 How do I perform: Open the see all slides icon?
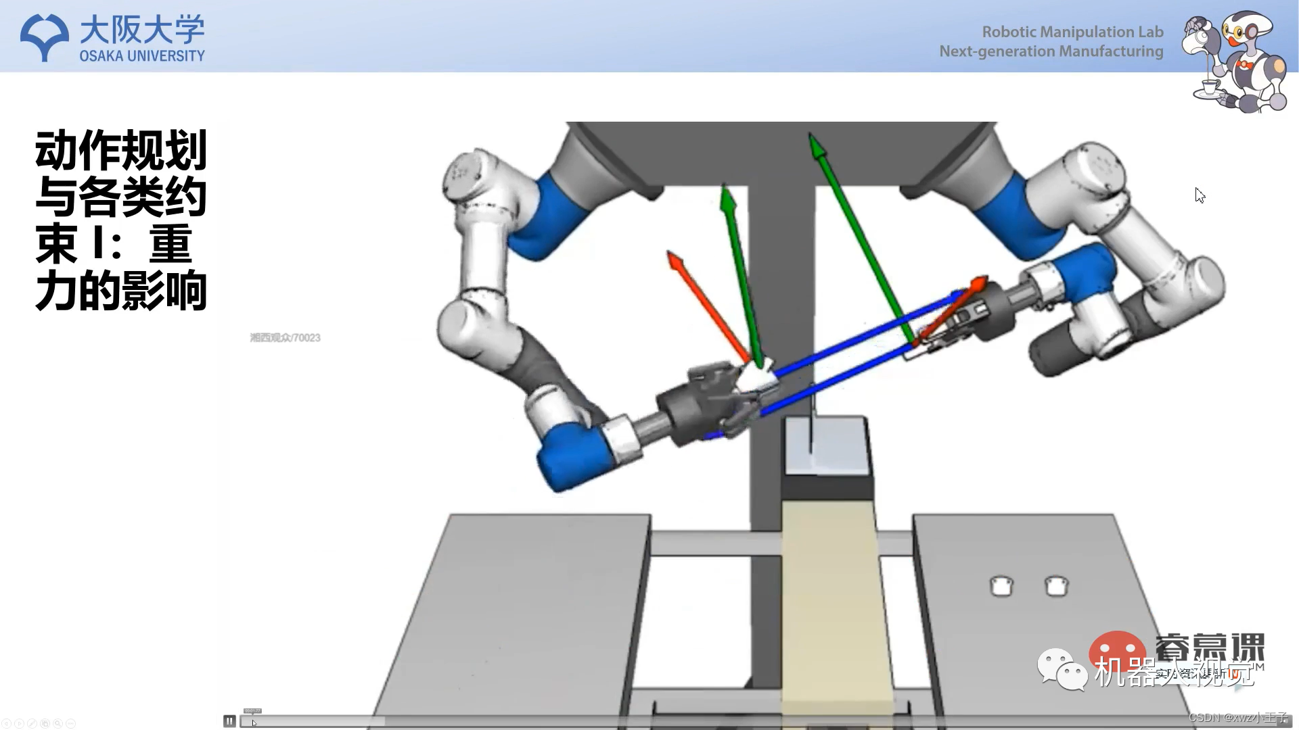[x=45, y=723]
